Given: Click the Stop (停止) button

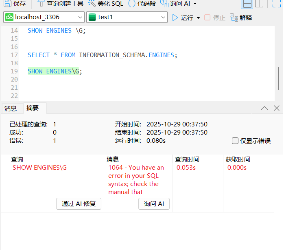Looking at the screenshot, I should [x=215, y=18].
